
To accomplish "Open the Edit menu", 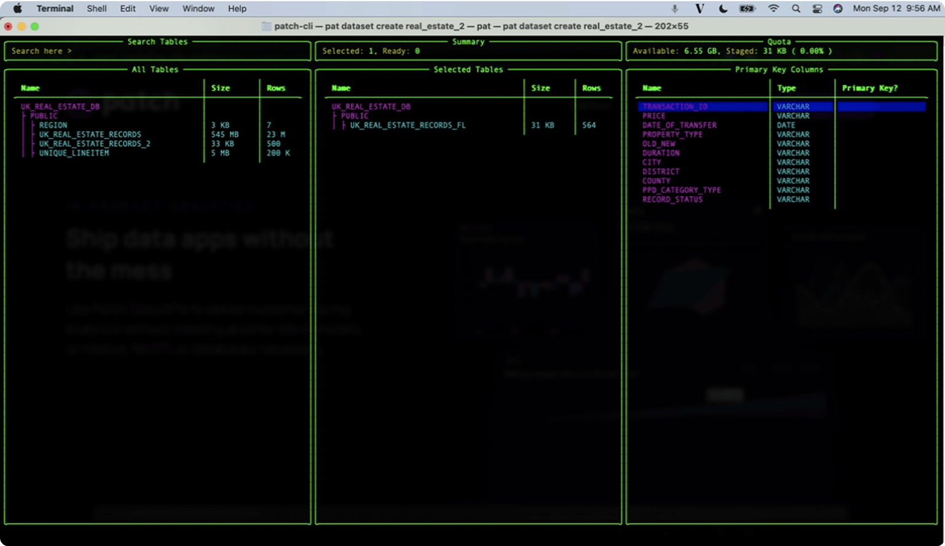I will [128, 9].
